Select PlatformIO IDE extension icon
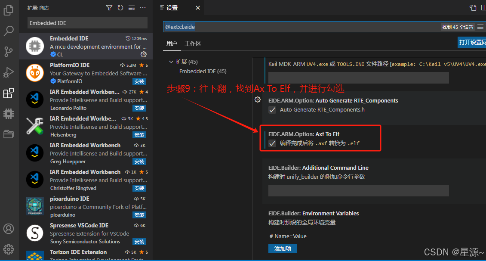Screen dimensions: 486x261 (x=35, y=73)
